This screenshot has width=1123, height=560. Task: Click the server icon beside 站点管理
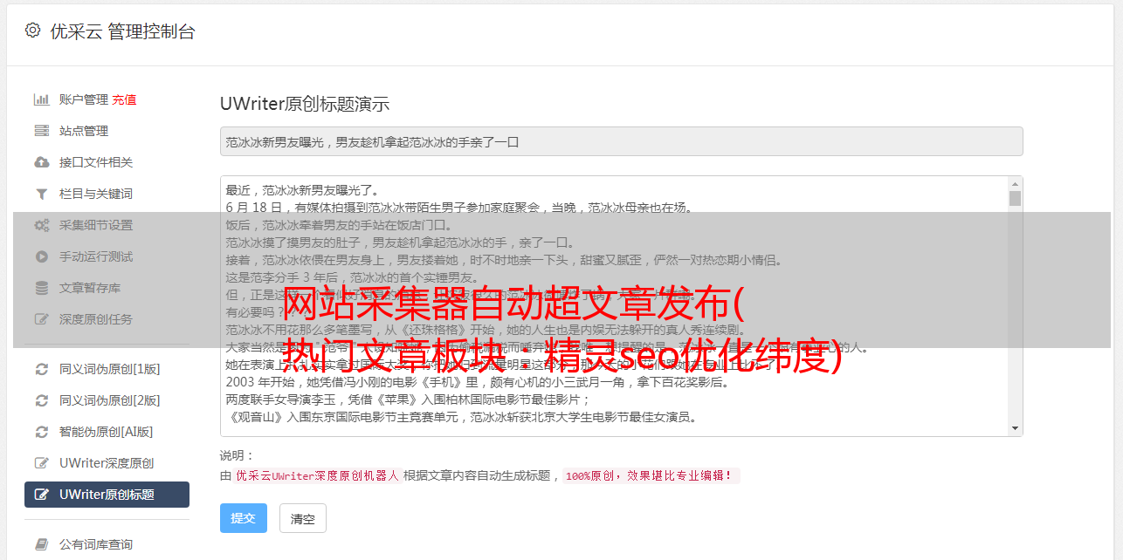tap(41, 131)
